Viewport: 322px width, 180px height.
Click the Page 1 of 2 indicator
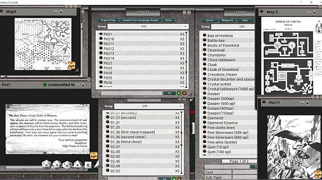(x=239, y=161)
